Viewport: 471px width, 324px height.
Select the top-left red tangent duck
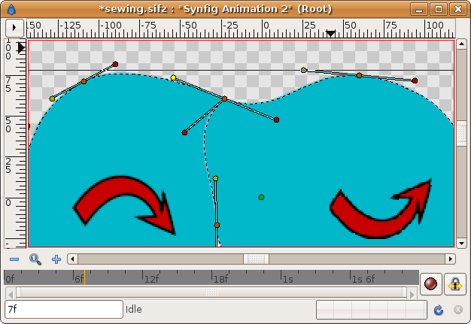click(115, 64)
